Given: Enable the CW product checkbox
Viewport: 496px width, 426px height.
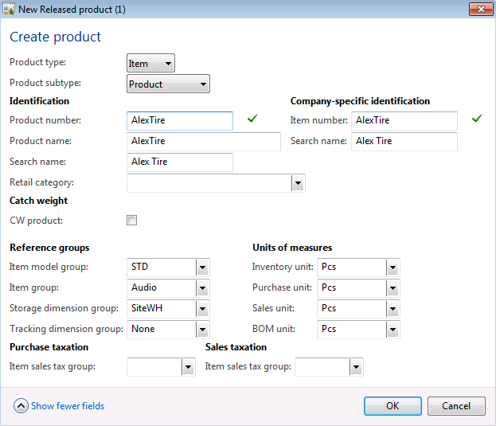Looking at the screenshot, I should click(132, 221).
